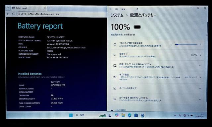
Task: Open the taskbar clock and date
Action: (200, 115)
